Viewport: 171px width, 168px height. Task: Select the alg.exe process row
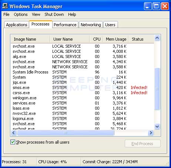tap(82, 56)
